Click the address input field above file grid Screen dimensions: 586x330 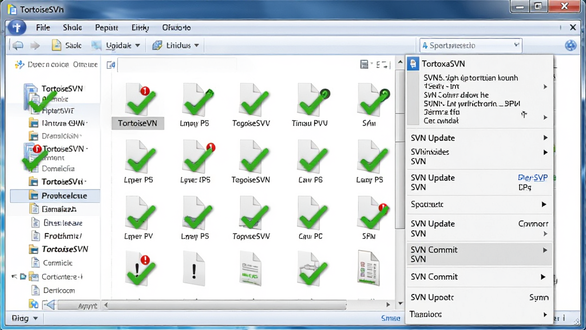177,65
